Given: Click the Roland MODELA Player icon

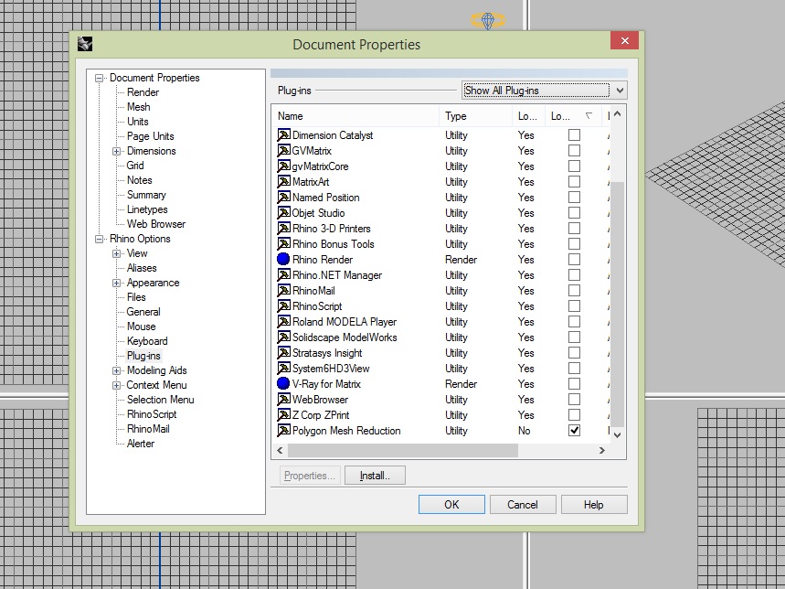Looking at the screenshot, I should (284, 322).
